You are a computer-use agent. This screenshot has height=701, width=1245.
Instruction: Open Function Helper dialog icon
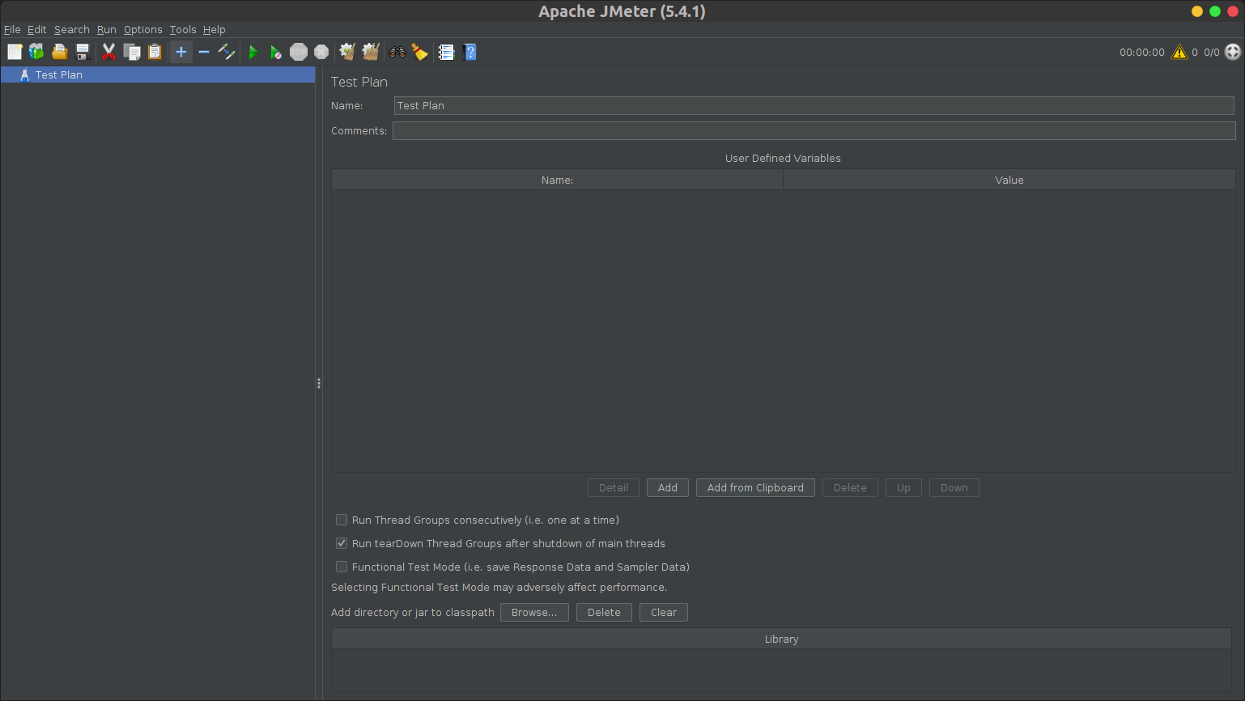pyautogui.click(x=446, y=52)
